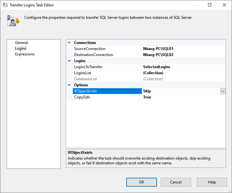Open Help for this task editor
This screenshot has height=193, width=232.
click(212, 182)
